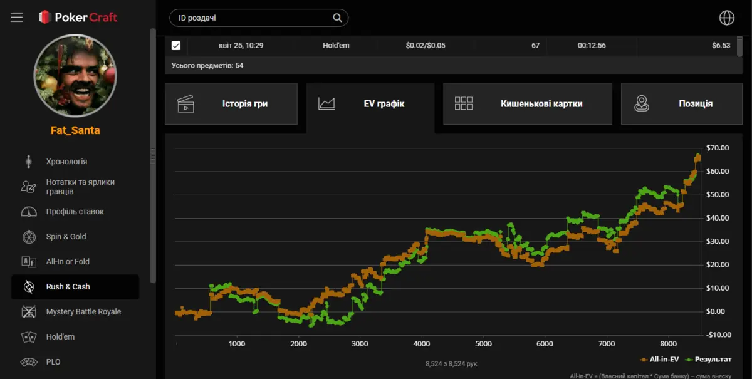752x379 pixels.
Task: Click the Хронологія timeline icon
Action: click(x=29, y=162)
